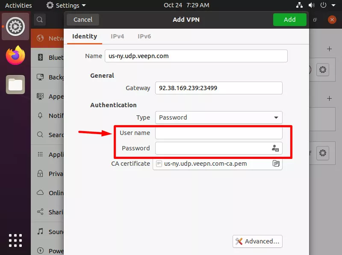Click the power icon in top bar

323,5
